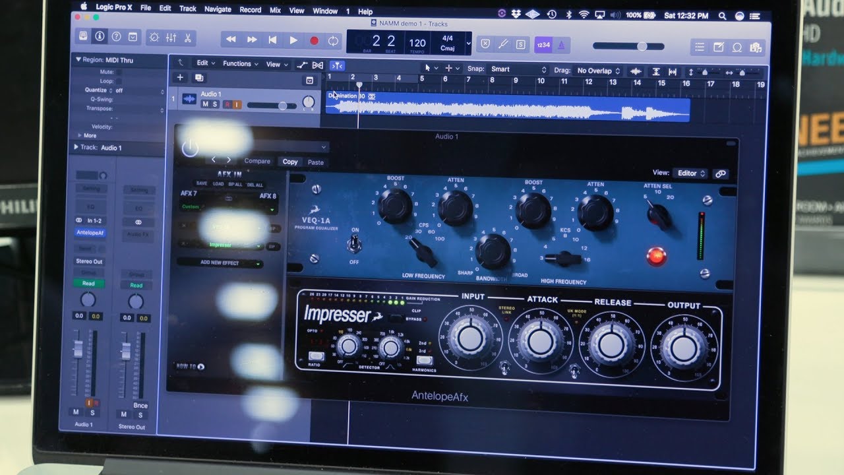Toggle the Catch playhead button
844x475 pixels.
coord(337,65)
